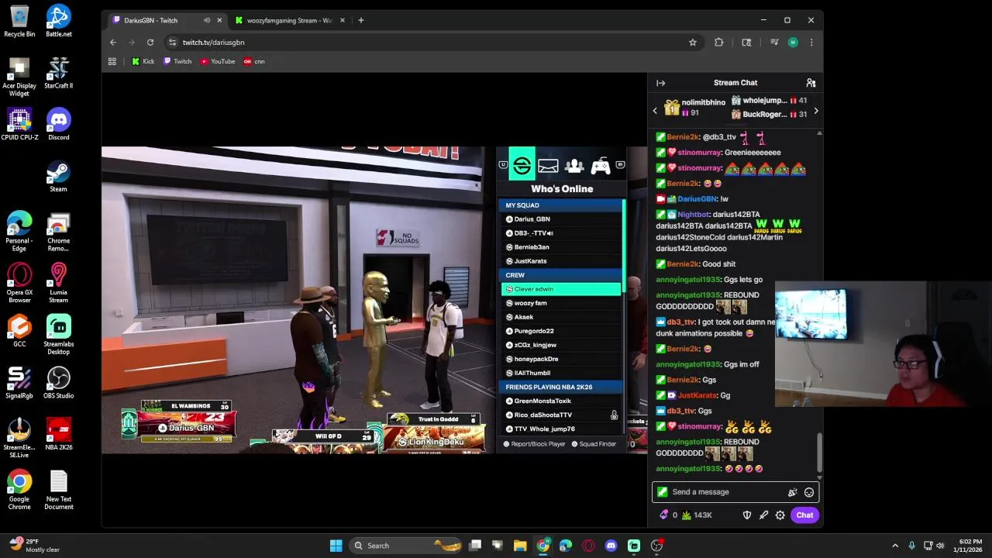
Task: Show next gift leaderboard entries
Action: 815,111
